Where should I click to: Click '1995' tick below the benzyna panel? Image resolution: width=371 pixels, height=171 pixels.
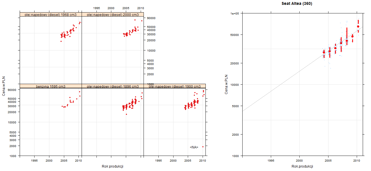pyautogui.click(x=35, y=161)
